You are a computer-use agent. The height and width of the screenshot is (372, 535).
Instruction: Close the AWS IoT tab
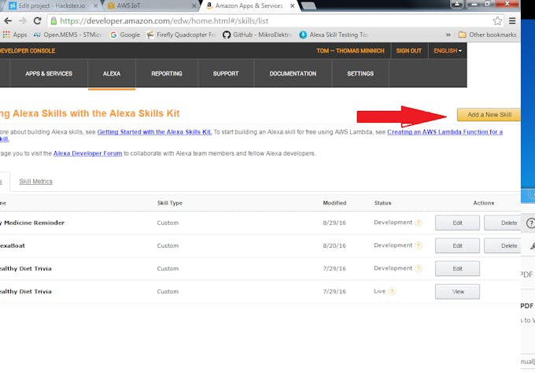coord(194,6)
